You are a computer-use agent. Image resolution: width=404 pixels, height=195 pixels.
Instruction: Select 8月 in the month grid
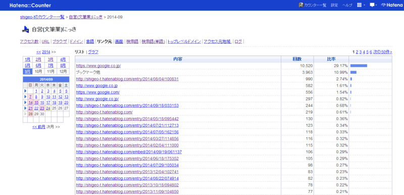63,66
